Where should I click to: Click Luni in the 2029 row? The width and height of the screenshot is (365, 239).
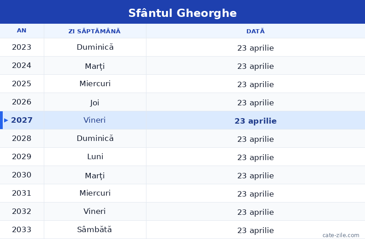click(95, 156)
